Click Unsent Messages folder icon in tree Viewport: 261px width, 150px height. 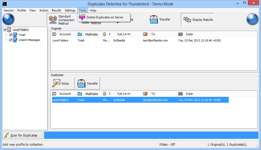[x=15, y=40]
